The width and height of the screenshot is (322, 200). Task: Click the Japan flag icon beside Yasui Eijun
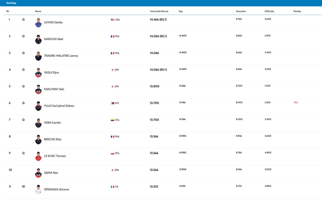click(112, 70)
